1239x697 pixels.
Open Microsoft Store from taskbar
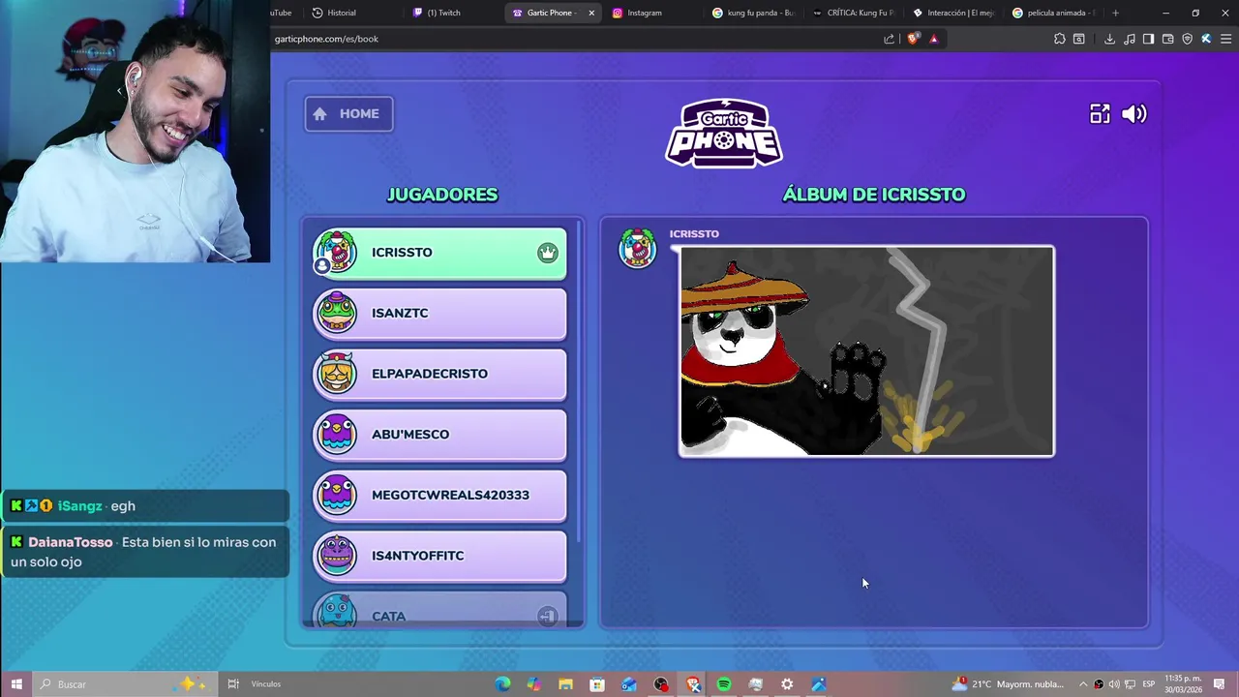pos(597,684)
